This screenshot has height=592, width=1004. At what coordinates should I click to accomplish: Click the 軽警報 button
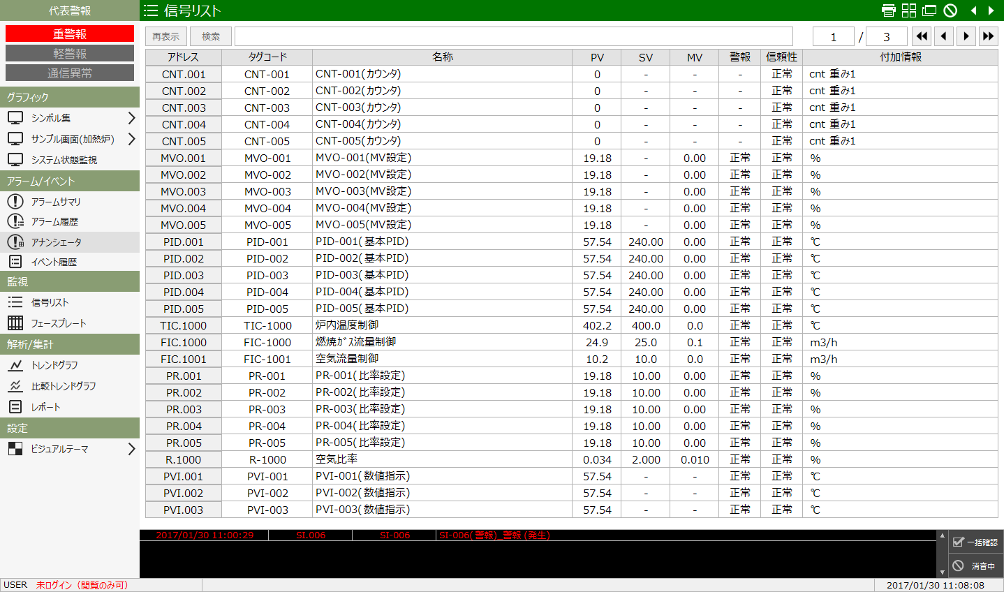[x=70, y=53]
